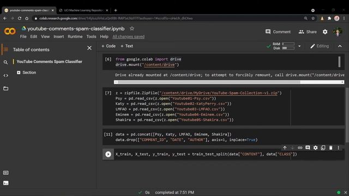Select YouTube Comments Spam Classifier heading
This screenshot has width=349, height=196.
coord(50,62)
